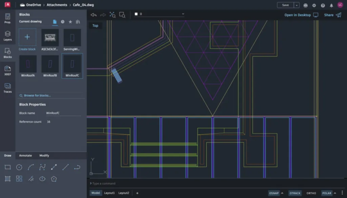Image resolution: width=347 pixels, height=198 pixels.
Task: Expand the Save options dropdown arrow
Action: click(296, 5)
